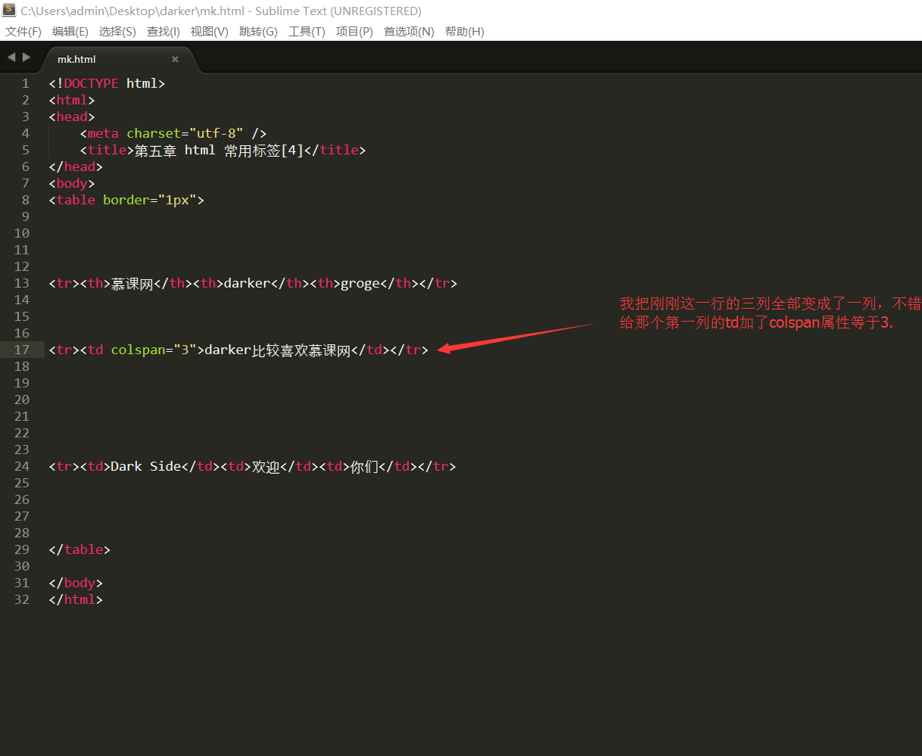Click line number 1 in gutter
The image size is (922, 756).
[x=25, y=83]
